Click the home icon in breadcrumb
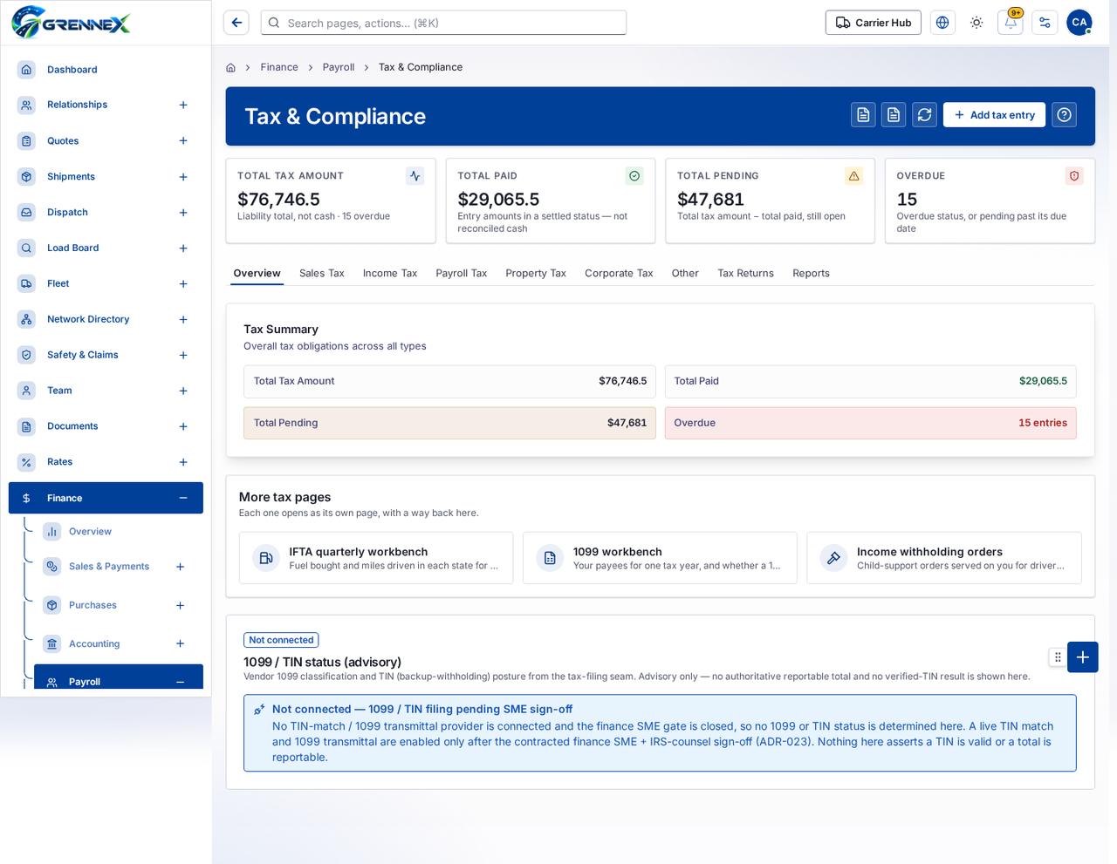Image resolution: width=1117 pixels, height=864 pixels. coord(230,67)
